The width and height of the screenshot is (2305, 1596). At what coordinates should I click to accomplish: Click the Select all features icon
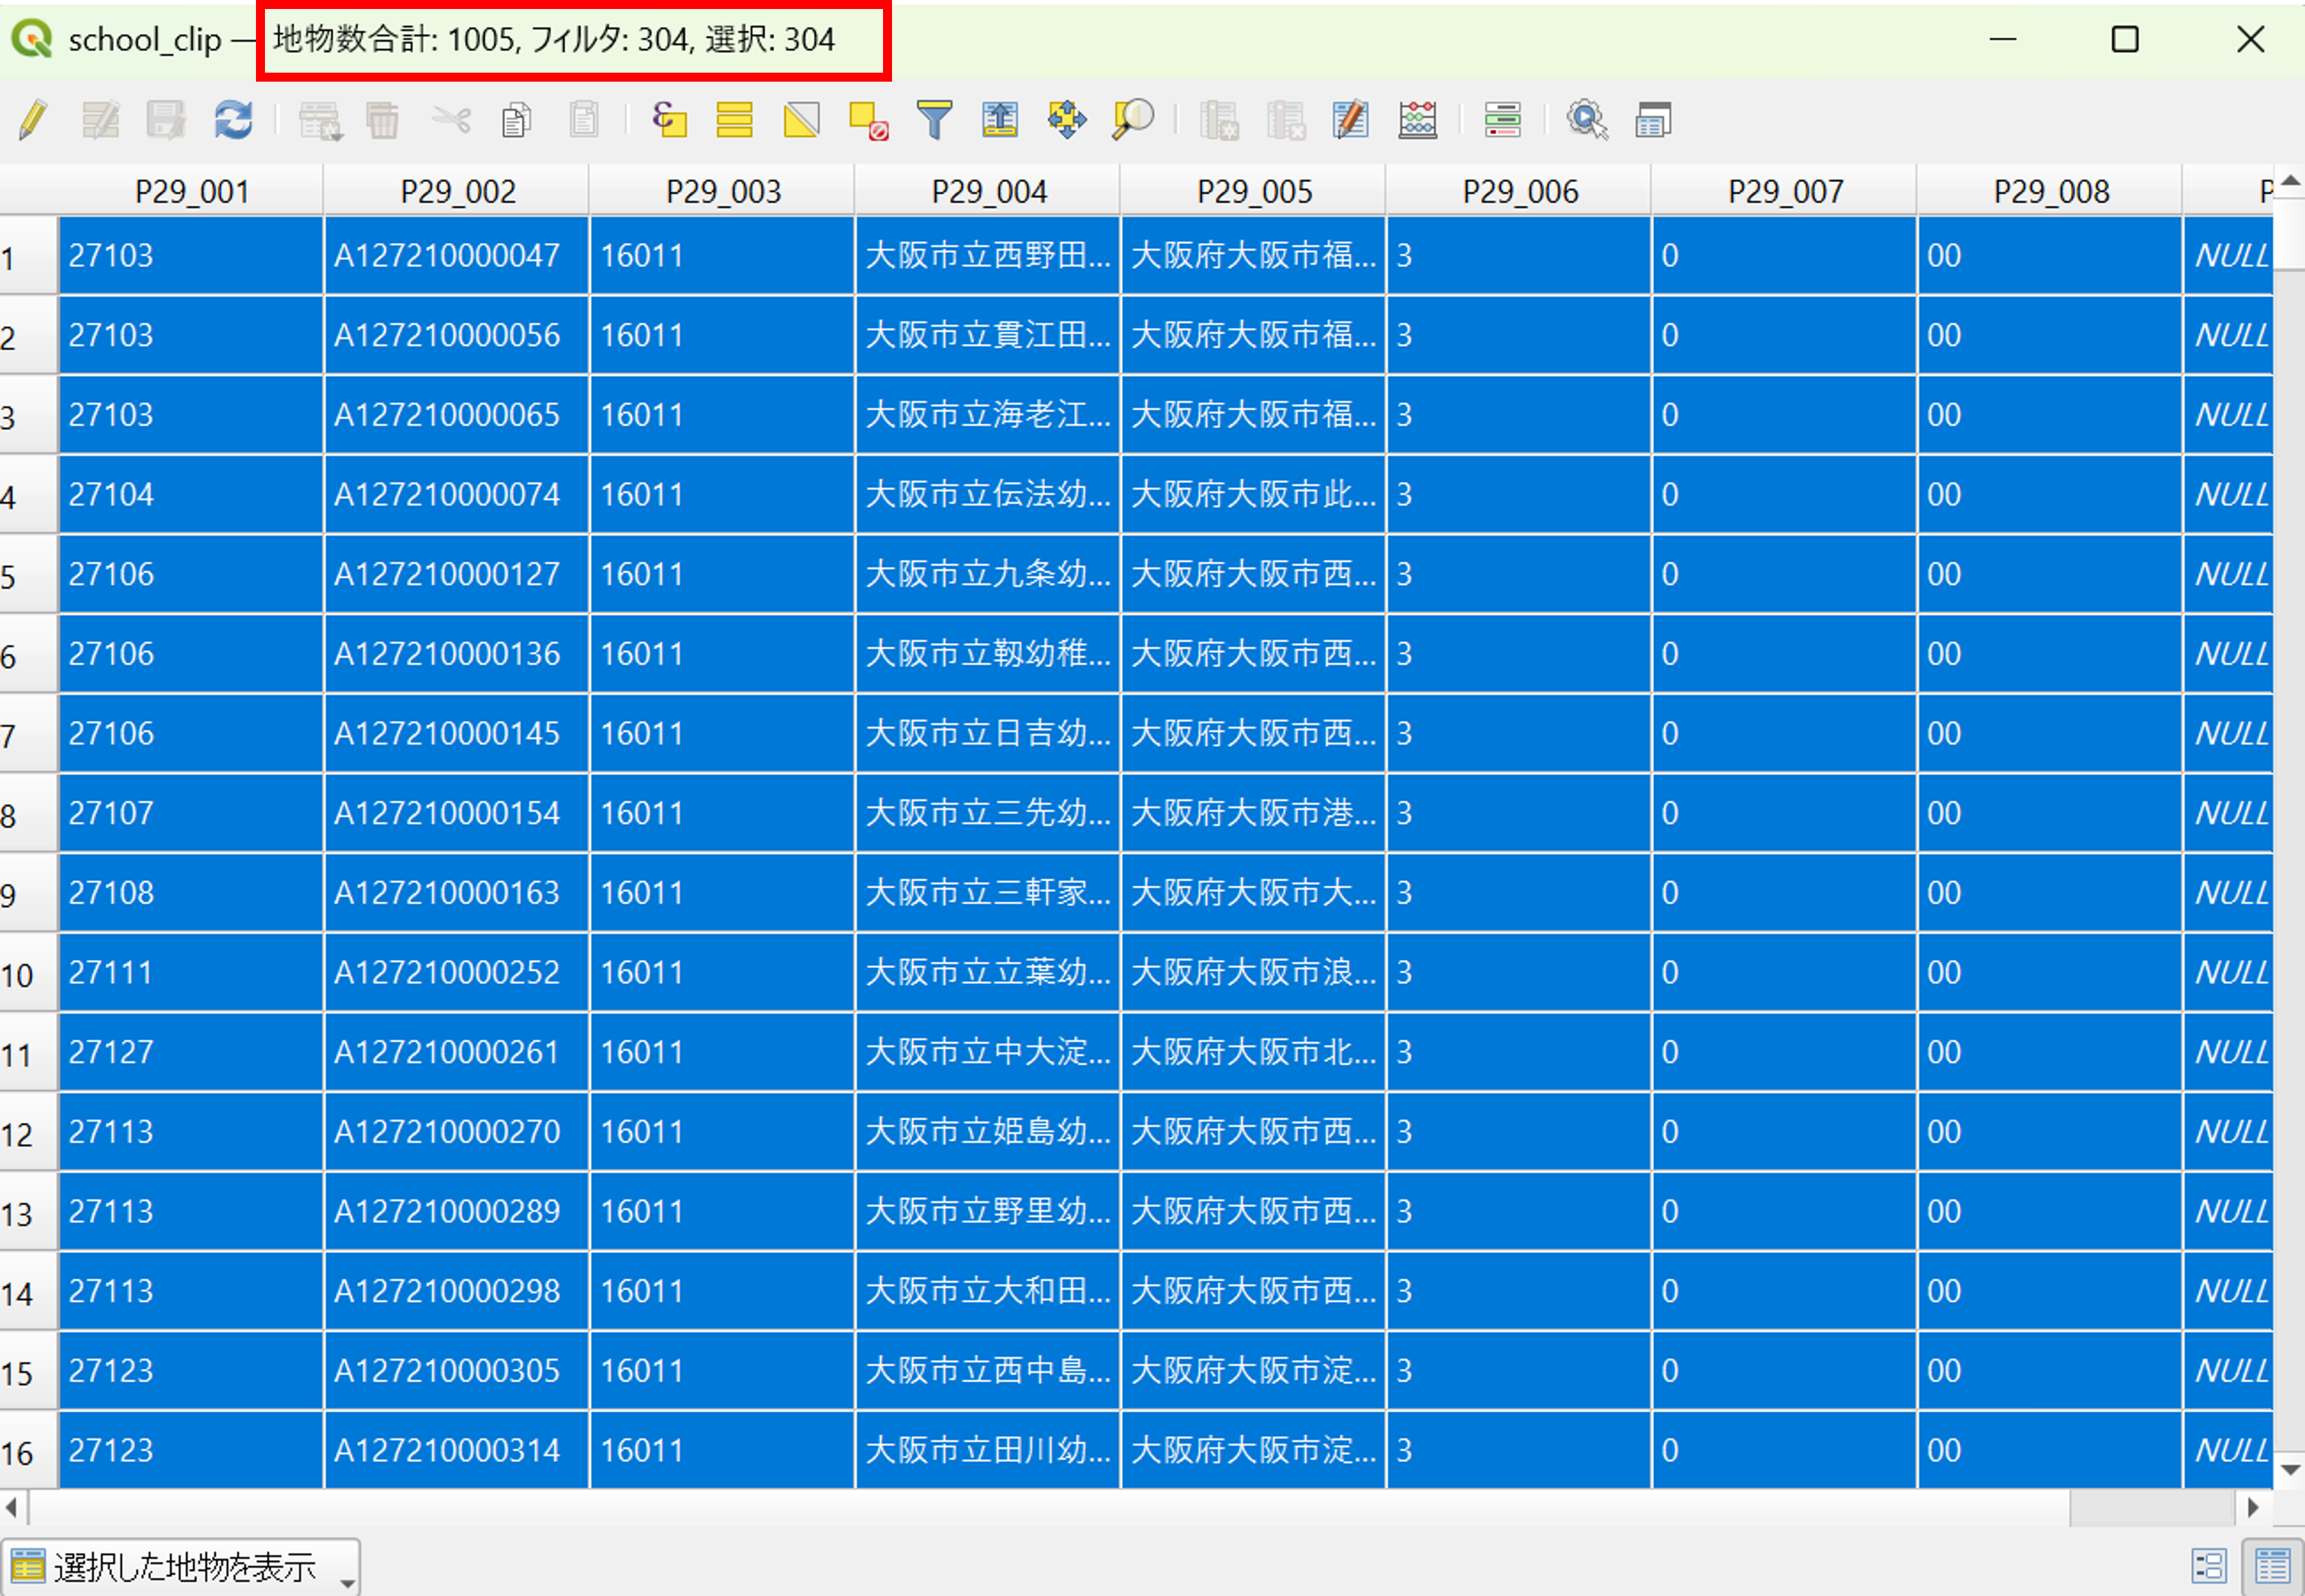pyautogui.click(x=734, y=120)
